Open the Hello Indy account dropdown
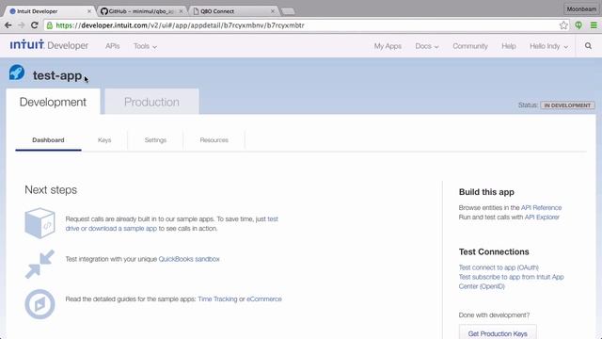This screenshot has height=339, width=602. tap(548, 46)
